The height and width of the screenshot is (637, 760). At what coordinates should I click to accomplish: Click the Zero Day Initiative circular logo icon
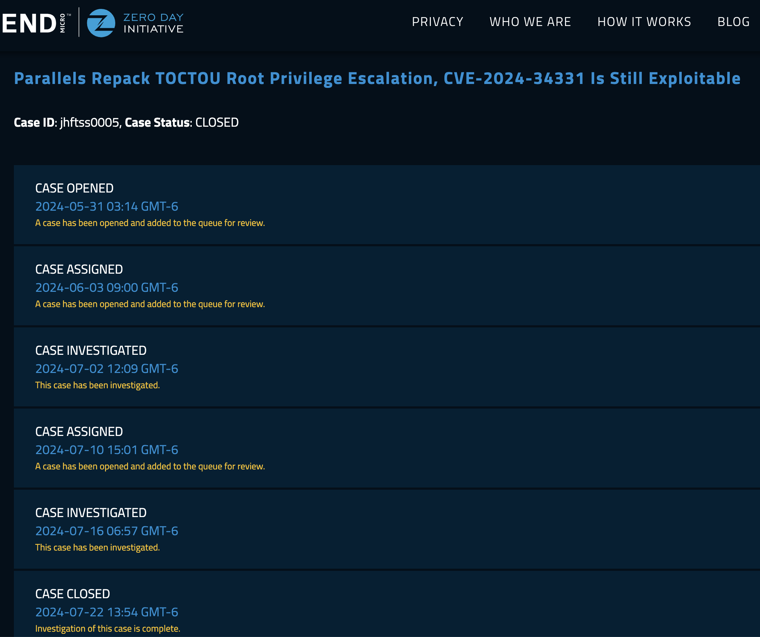(101, 23)
